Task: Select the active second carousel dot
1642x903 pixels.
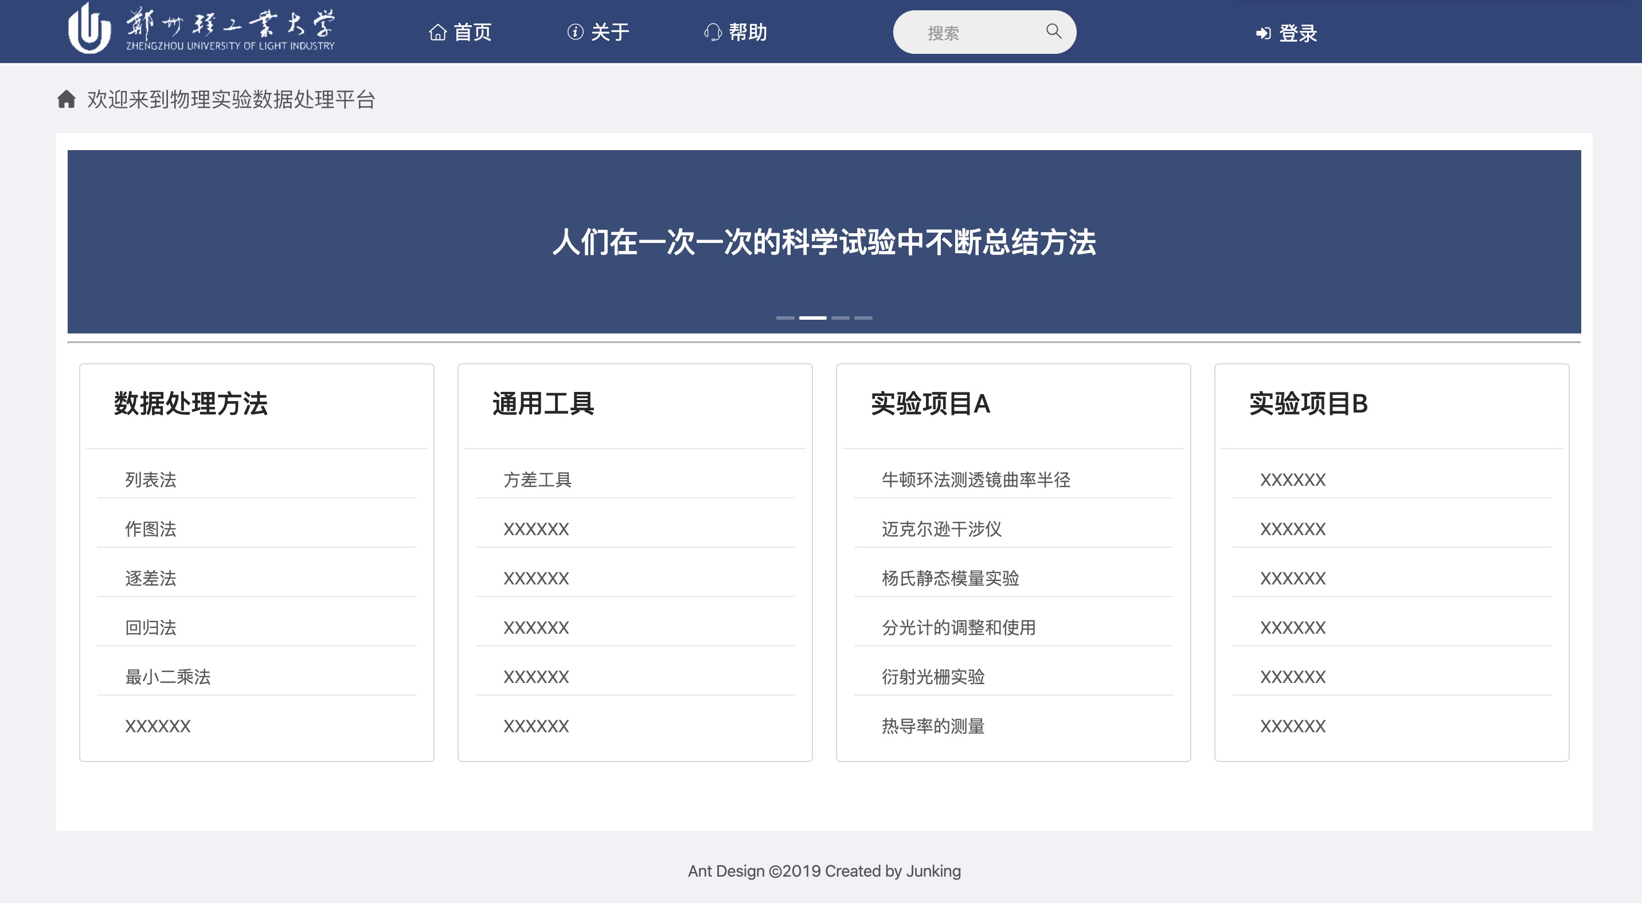Action: (813, 317)
